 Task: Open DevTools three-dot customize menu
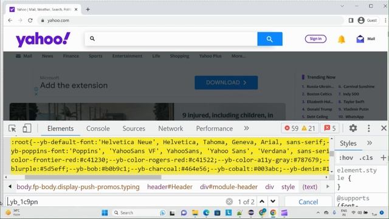369,128
